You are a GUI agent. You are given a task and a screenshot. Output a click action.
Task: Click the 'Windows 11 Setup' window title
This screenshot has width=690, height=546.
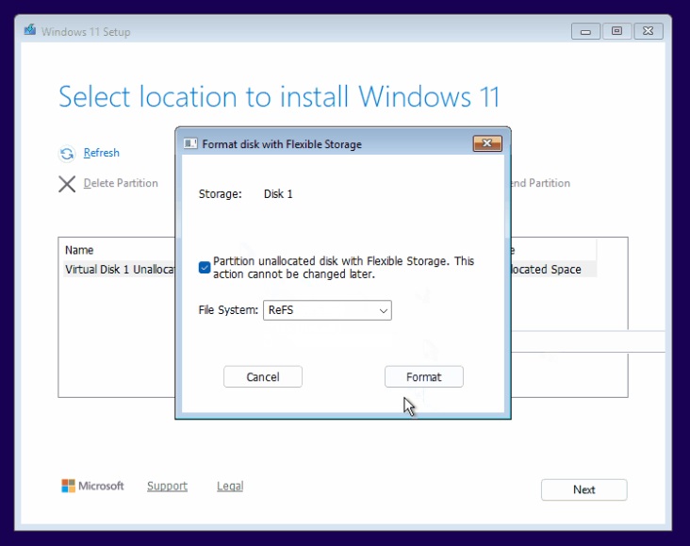click(x=86, y=32)
